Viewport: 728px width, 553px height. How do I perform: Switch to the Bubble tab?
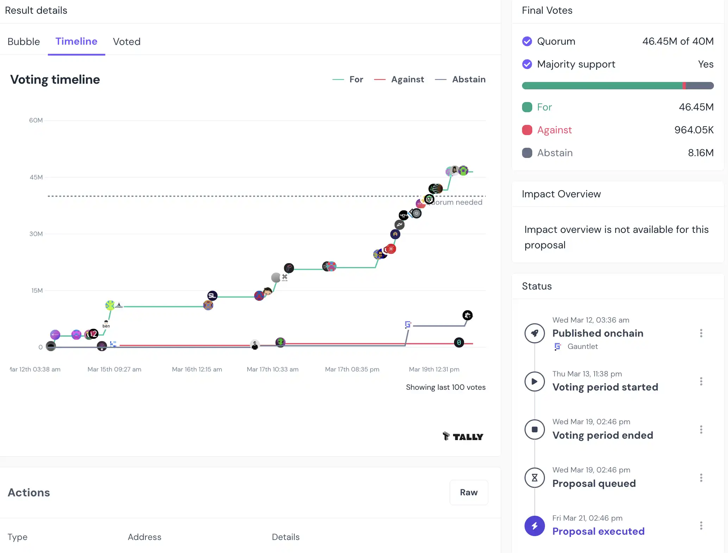coord(24,42)
